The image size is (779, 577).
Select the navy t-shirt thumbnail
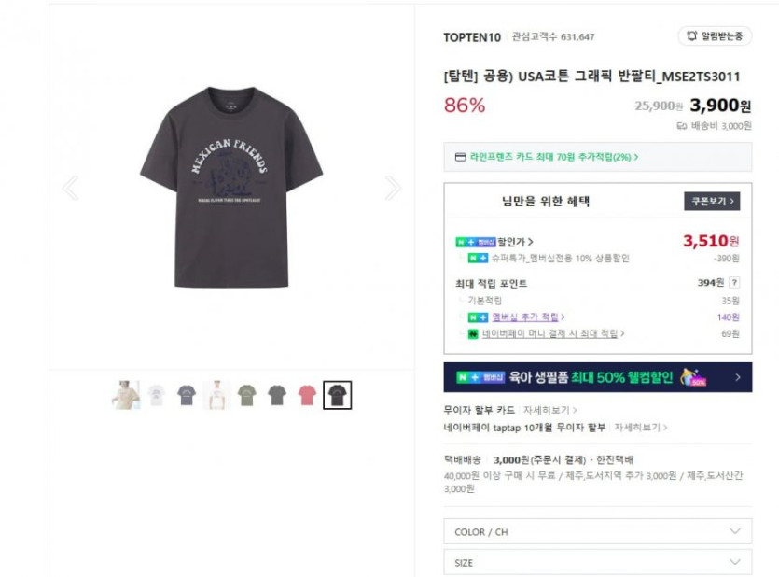(x=187, y=396)
